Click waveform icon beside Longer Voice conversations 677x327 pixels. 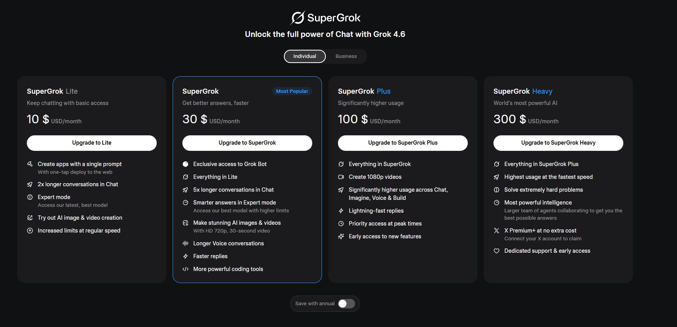coord(185,243)
